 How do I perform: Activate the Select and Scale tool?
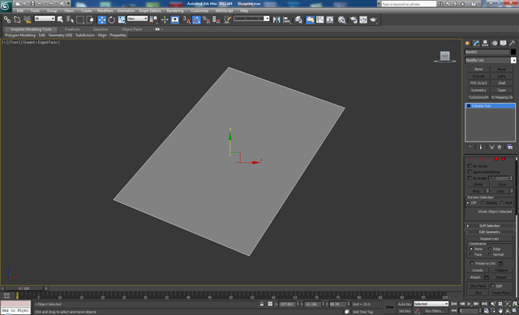coord(122,19)
